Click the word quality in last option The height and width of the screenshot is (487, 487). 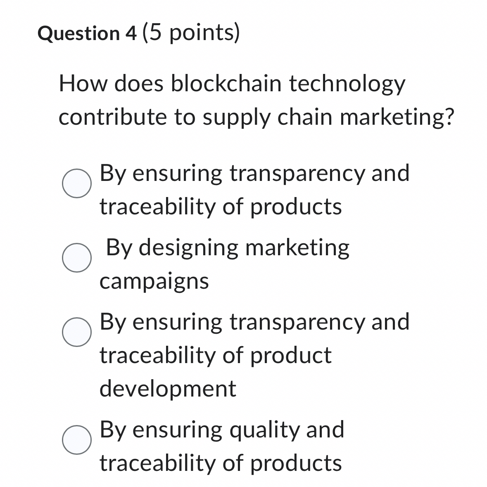[x=265, y=431]
